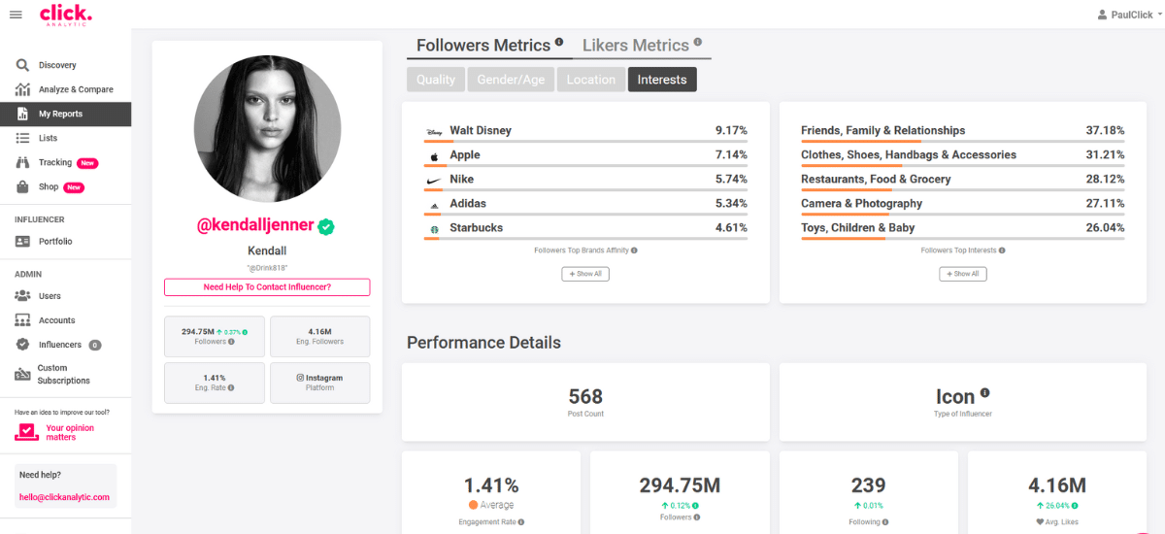This screenshot has width=1165, height=534.
Task: Click the Walt Disney brand logo
Action: coord(434,131)
